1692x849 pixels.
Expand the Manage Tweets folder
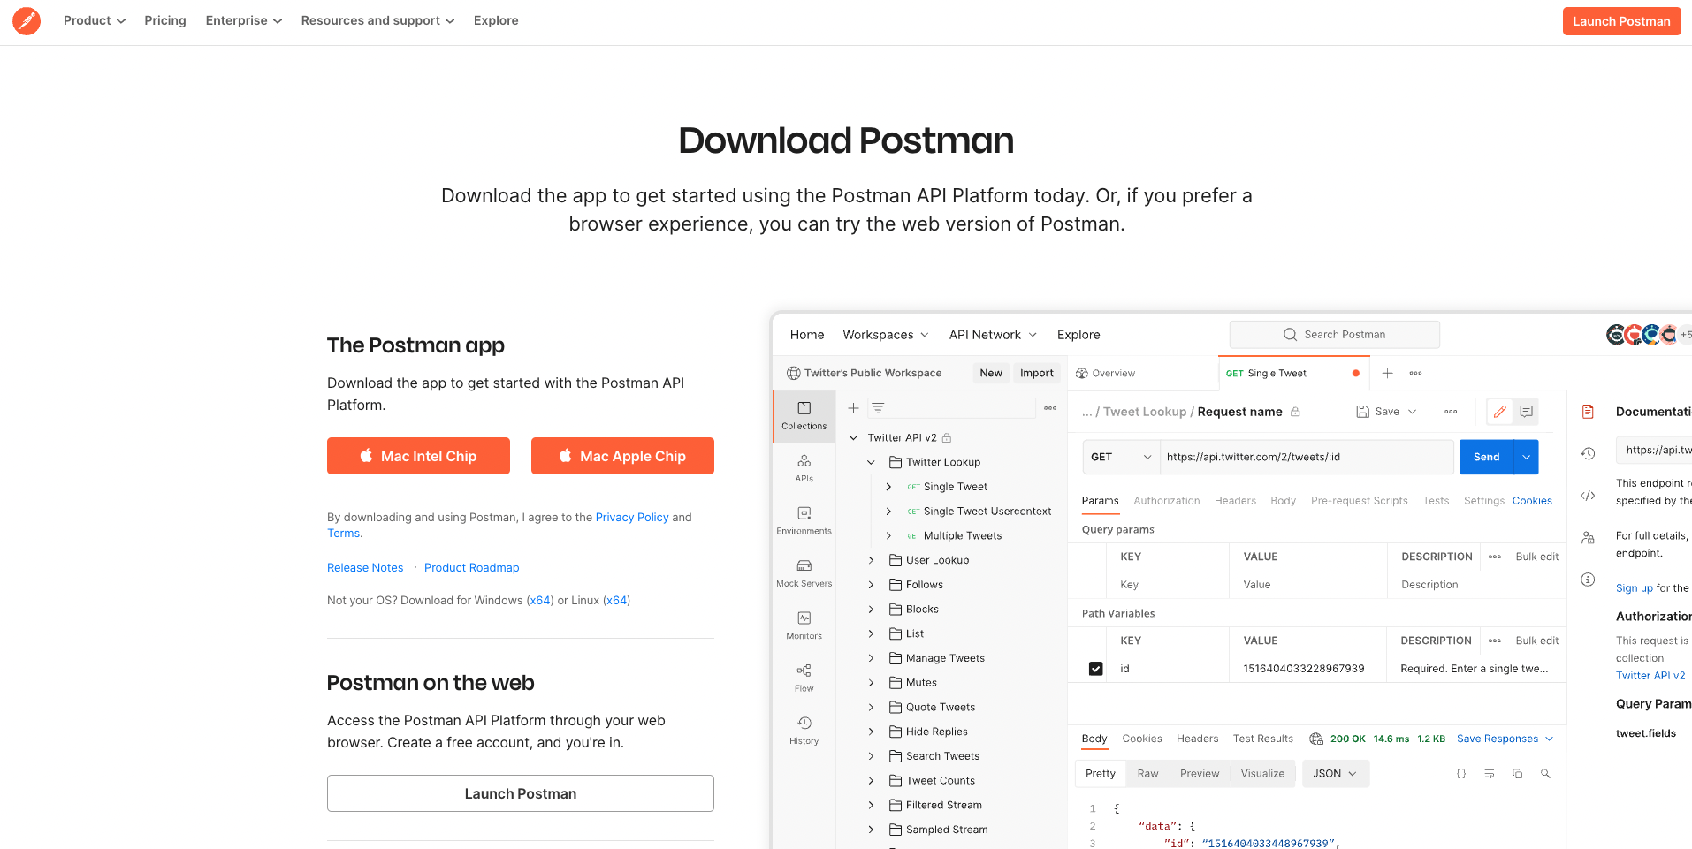[x=871, y=658]
